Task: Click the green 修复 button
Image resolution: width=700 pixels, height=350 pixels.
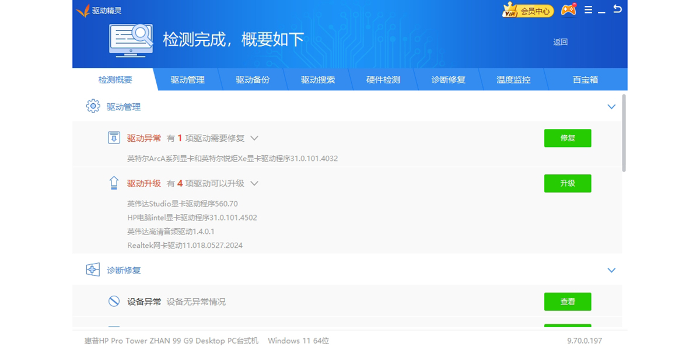Action: (x=568, y=138)
